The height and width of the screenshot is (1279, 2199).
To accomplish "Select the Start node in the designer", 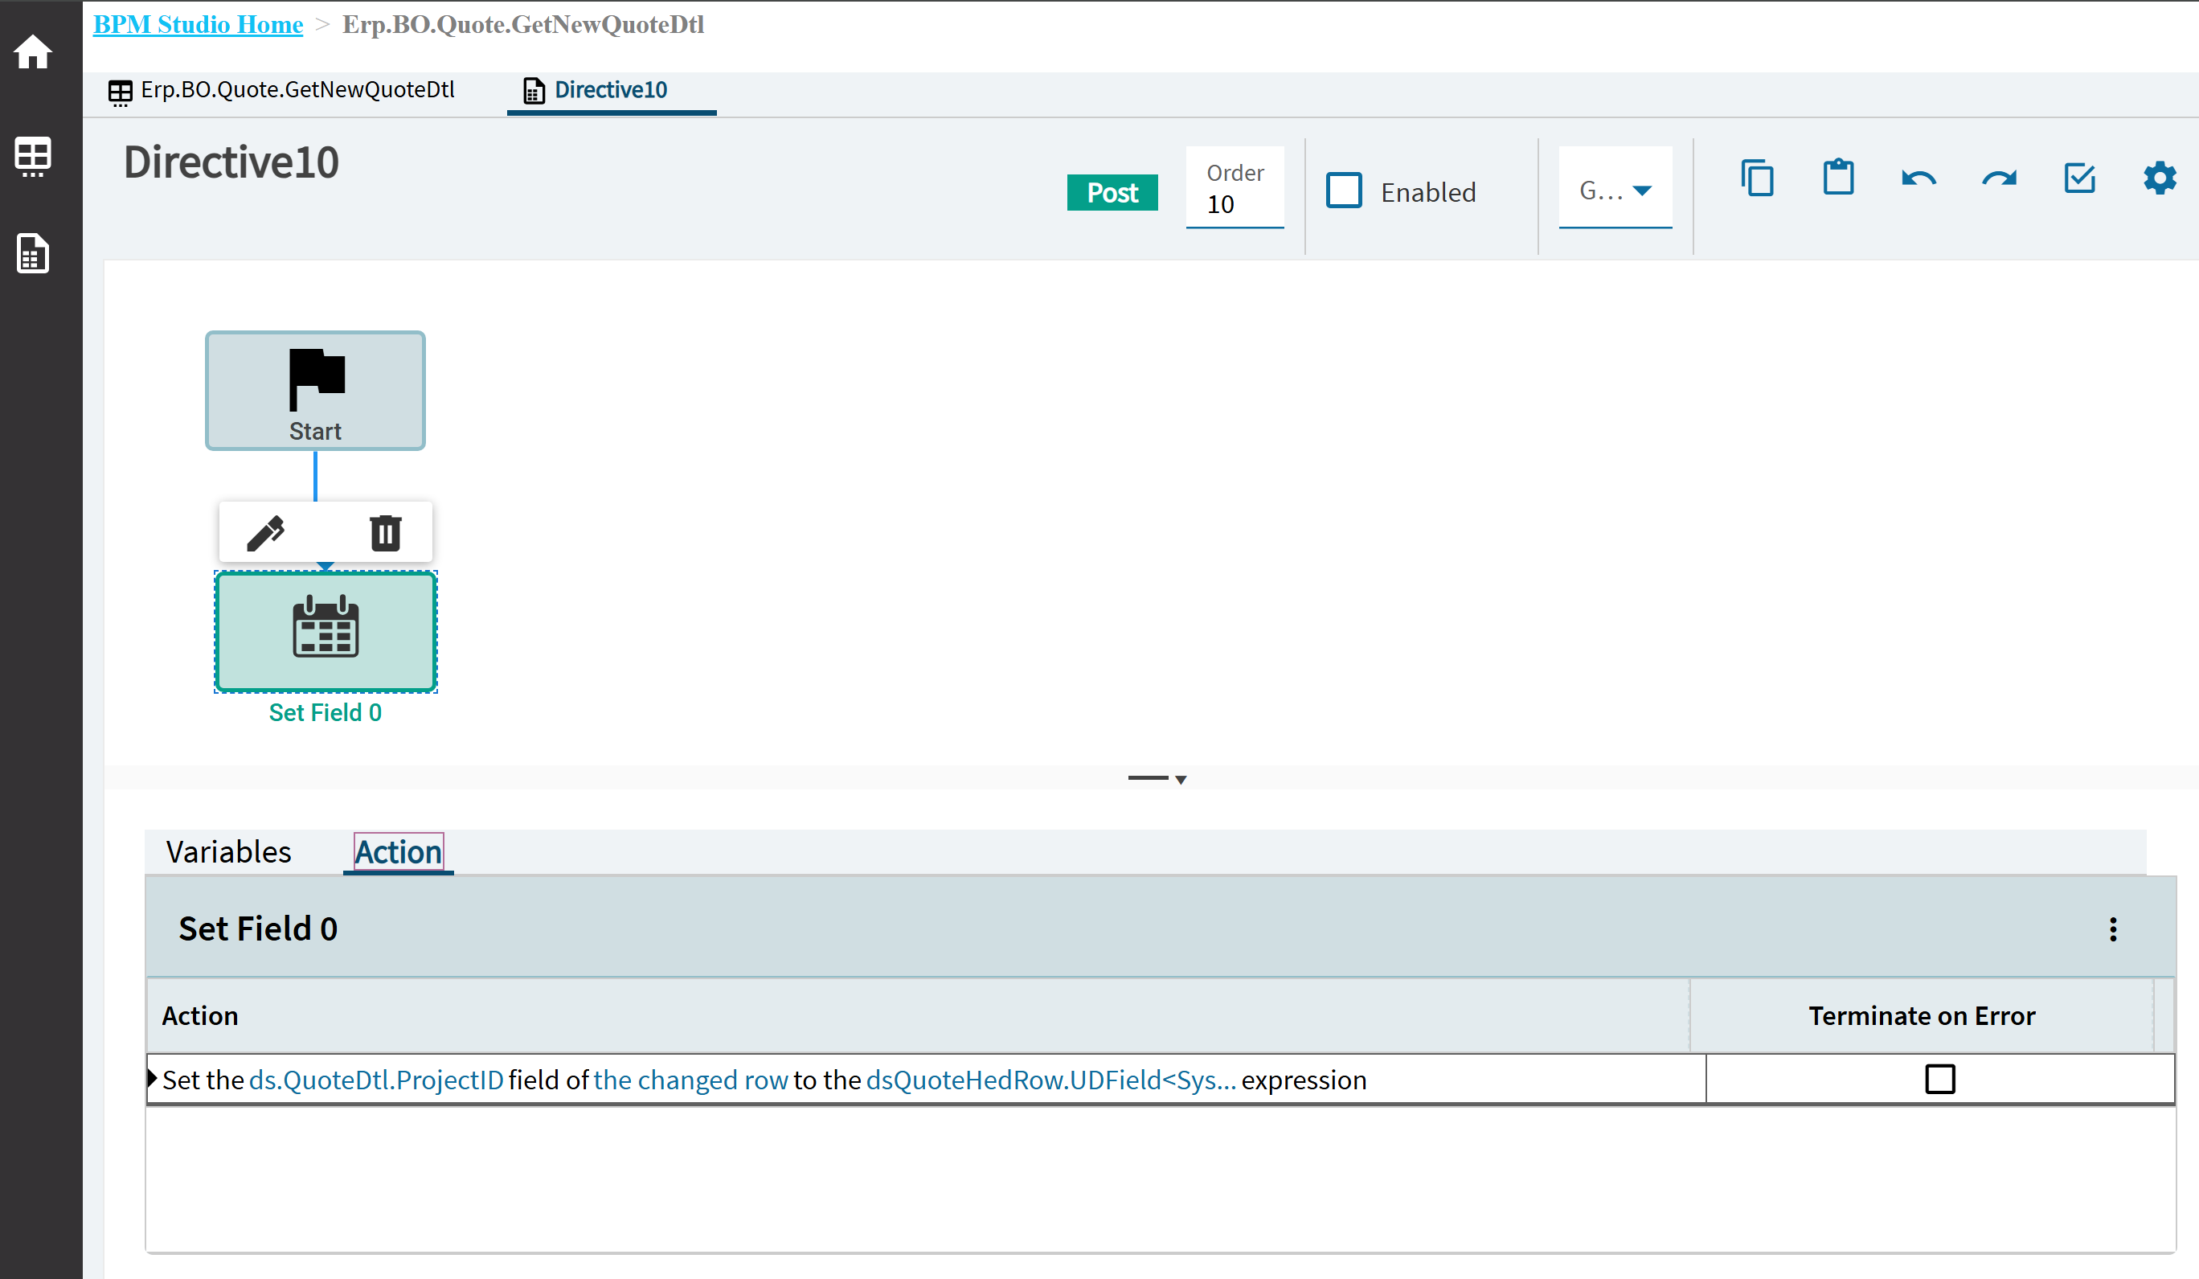I will [x=315, y=390].
